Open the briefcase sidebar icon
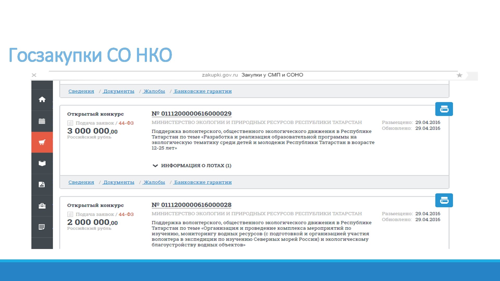Viewport: 500px width, 281px height. pyautogui.click(x=42, y=206)
